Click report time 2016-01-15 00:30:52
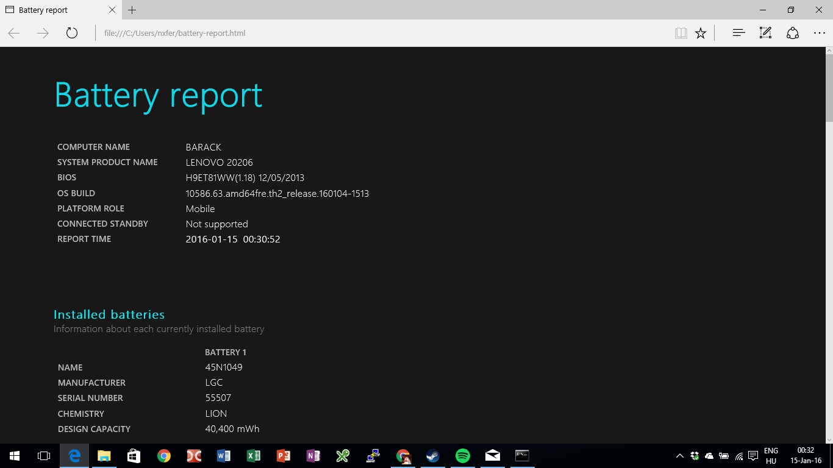Viewport: 833px width, 468px height. (x=233, y=239)
